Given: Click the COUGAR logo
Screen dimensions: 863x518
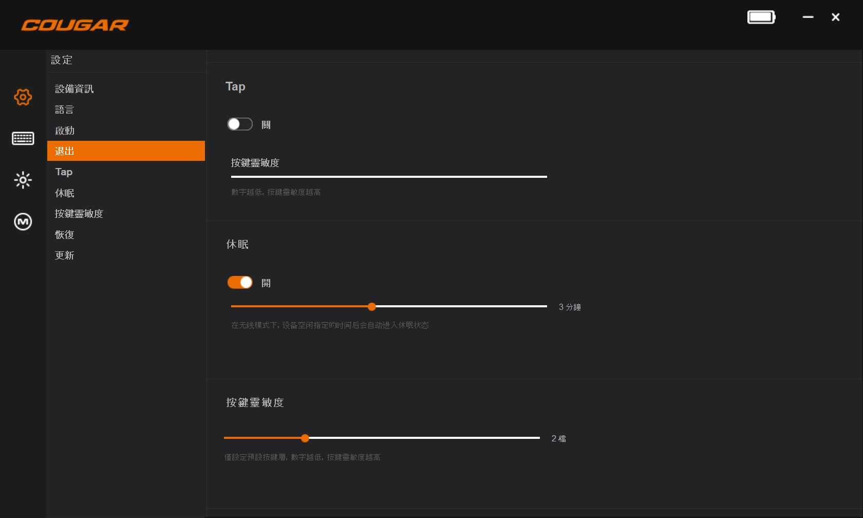Looking at the screenshot, I should point(75,25).
